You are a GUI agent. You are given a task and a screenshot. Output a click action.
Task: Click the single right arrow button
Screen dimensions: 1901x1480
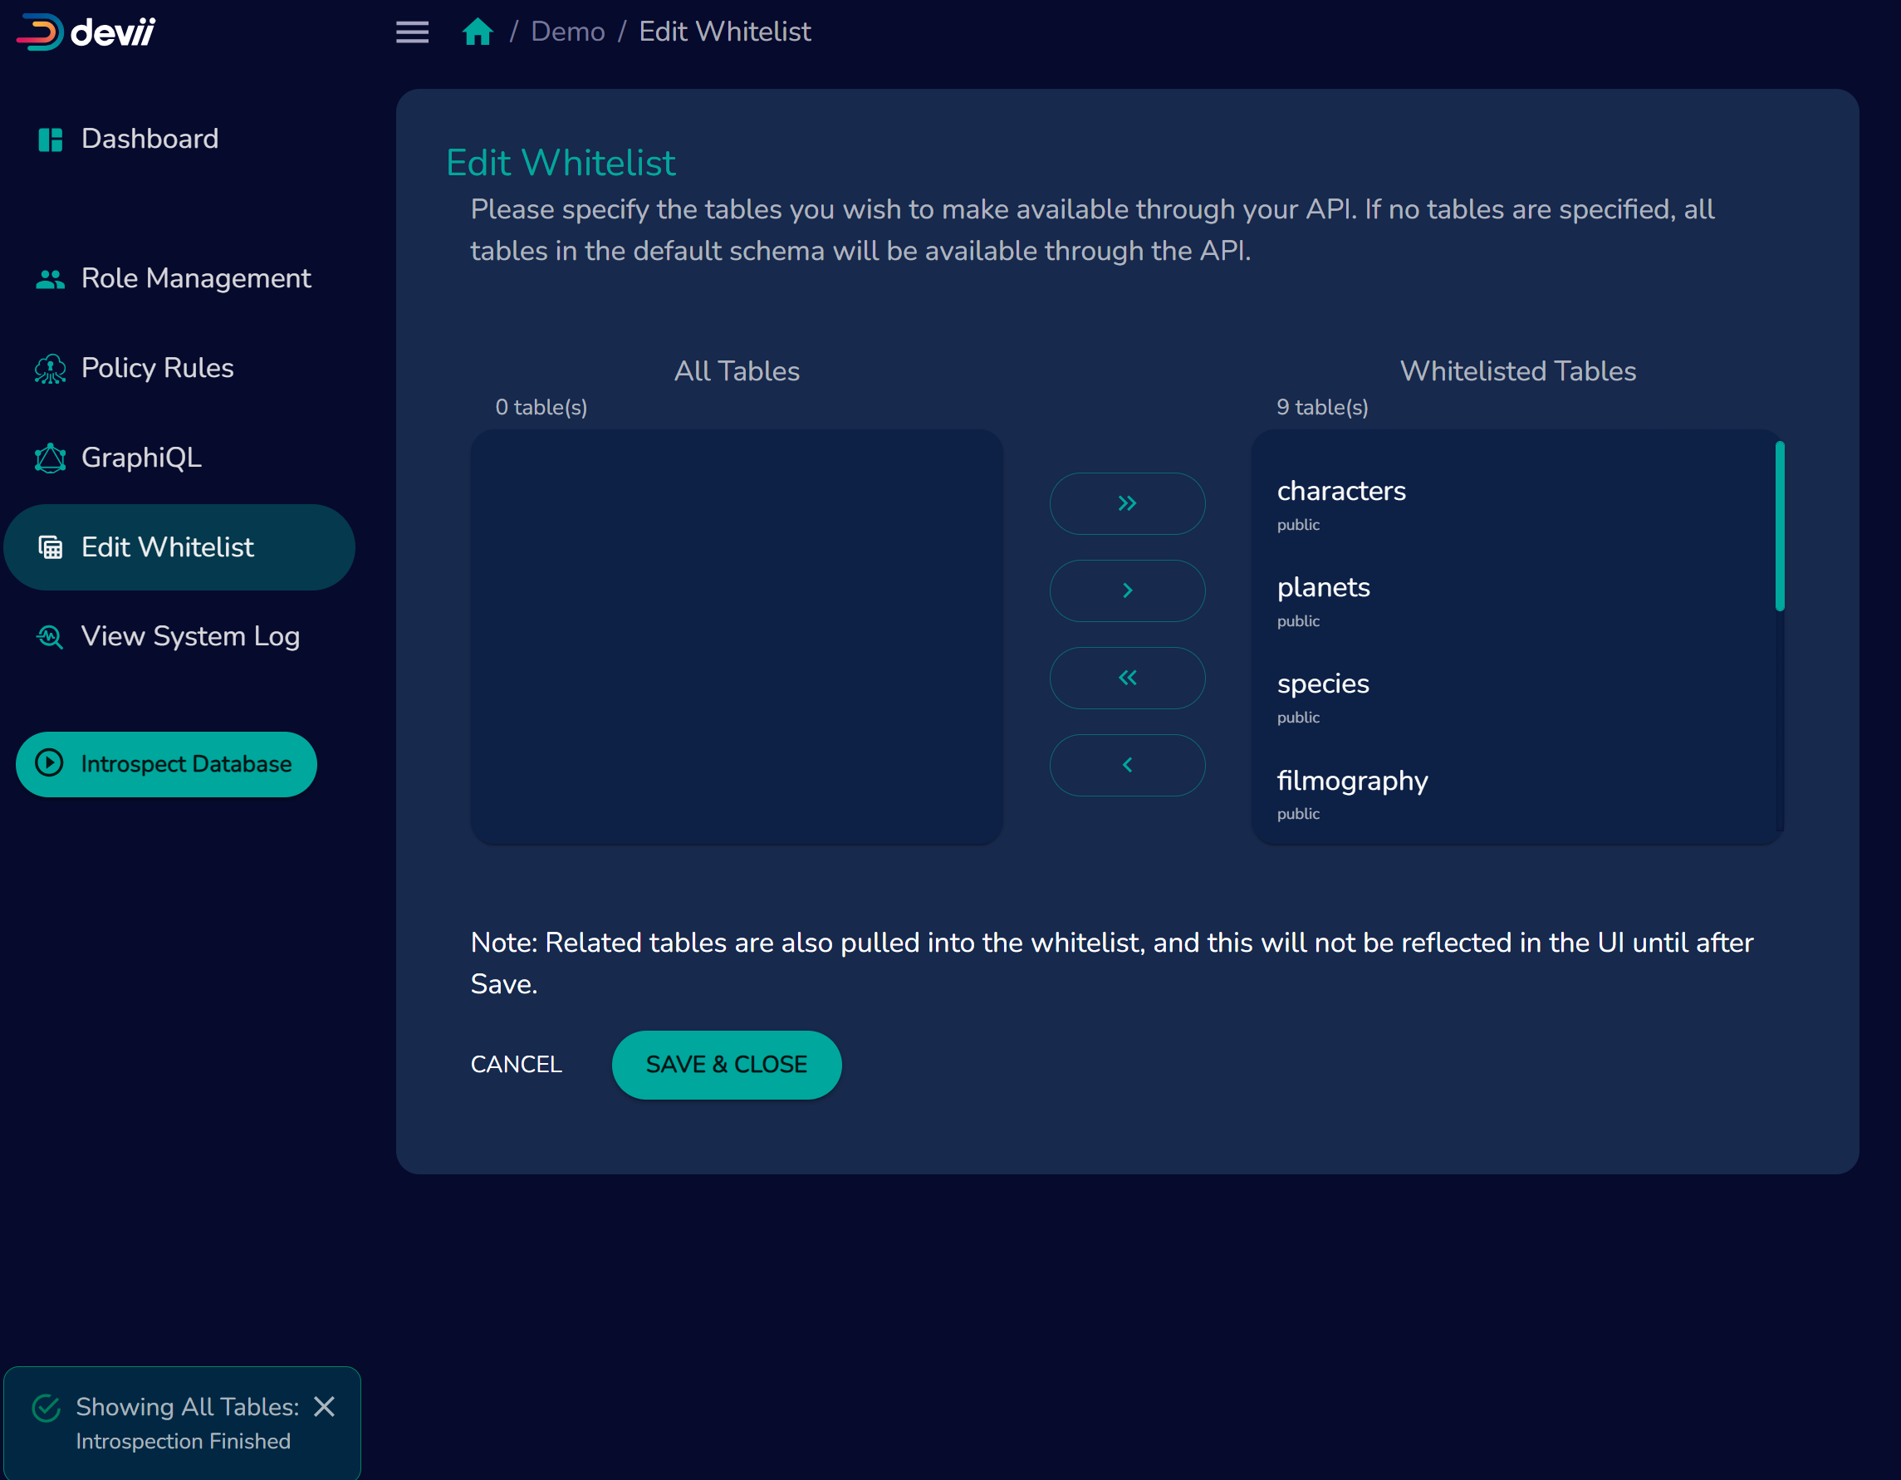pyautogui.click(x=1126, y=591)
